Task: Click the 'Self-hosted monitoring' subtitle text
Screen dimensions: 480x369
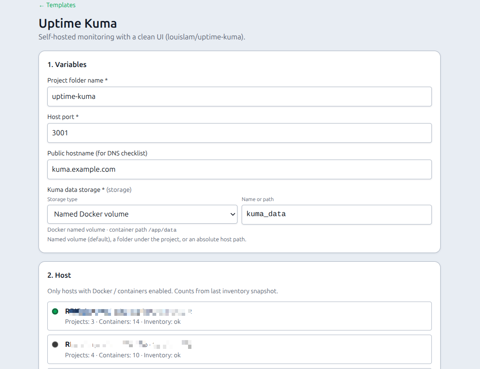Action: pos(142,37)
